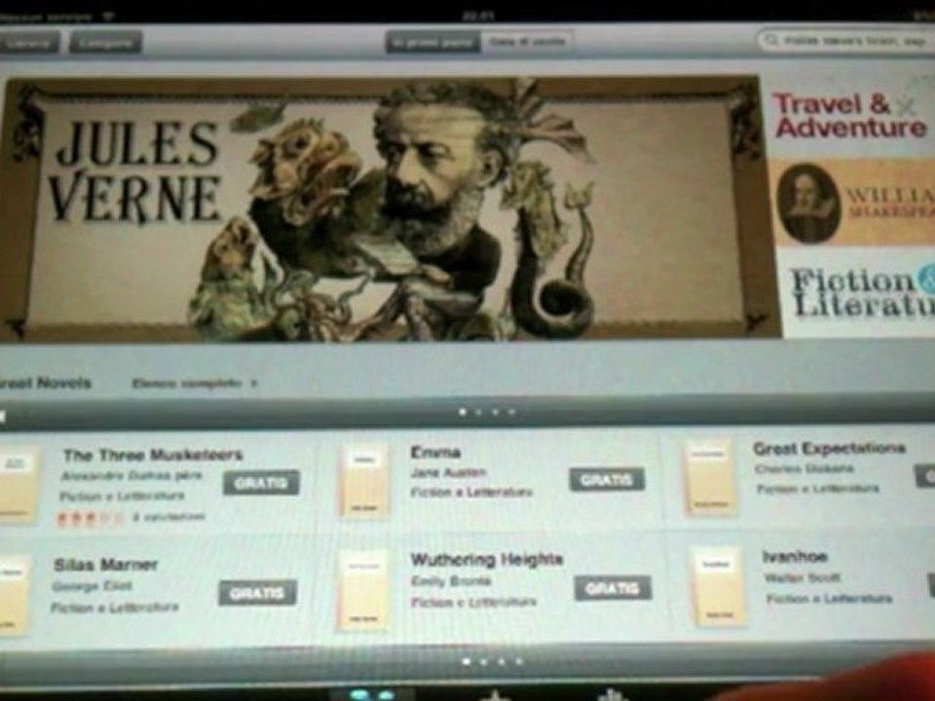
Task: Click Fiction e Letteratura under Walter Scott
Action: coord(829,599)
